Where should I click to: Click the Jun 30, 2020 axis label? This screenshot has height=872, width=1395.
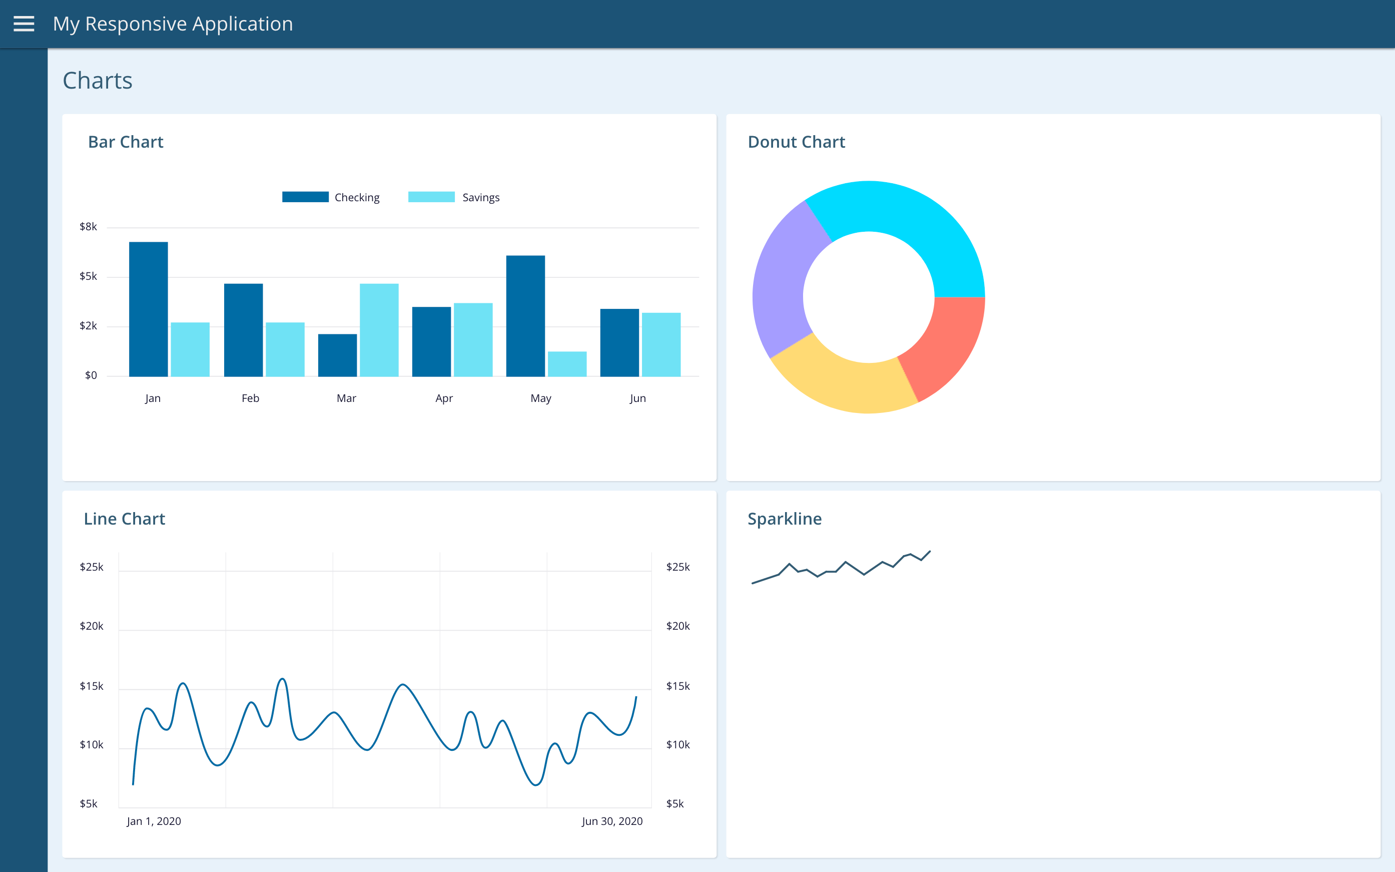pyautogui.click(x=611, y=820)
